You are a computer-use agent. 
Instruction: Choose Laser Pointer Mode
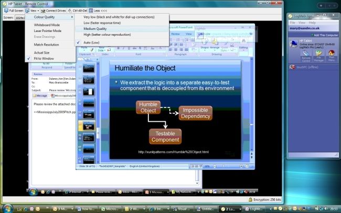click(50, 30)
